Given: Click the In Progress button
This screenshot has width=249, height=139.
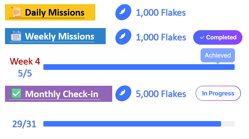Looking at the screenshot, I should point(218,93).
